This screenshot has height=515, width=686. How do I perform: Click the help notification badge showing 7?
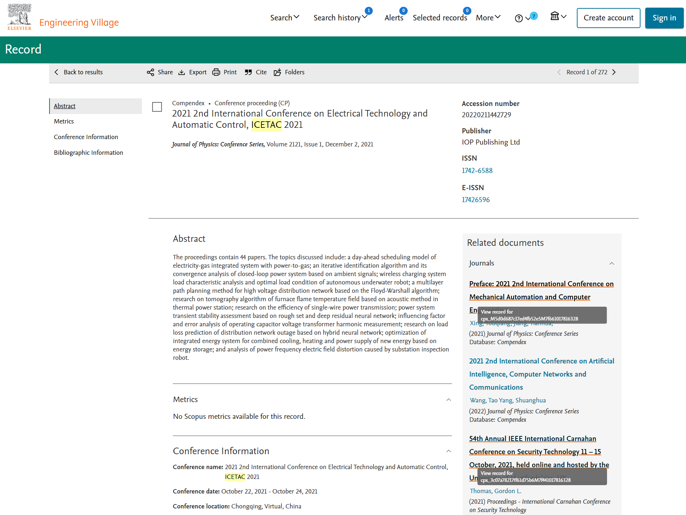pyautogui.click(x=534, y=16)
